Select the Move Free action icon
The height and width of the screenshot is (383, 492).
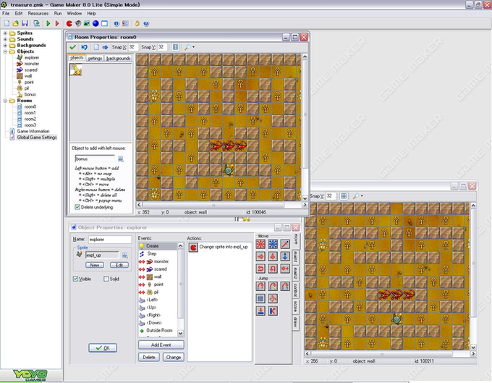(x=273, y=244)
